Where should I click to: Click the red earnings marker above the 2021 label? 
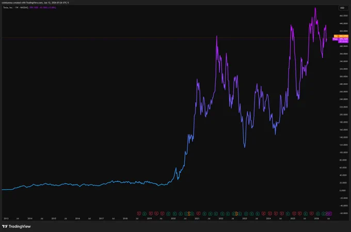point(198,213)
